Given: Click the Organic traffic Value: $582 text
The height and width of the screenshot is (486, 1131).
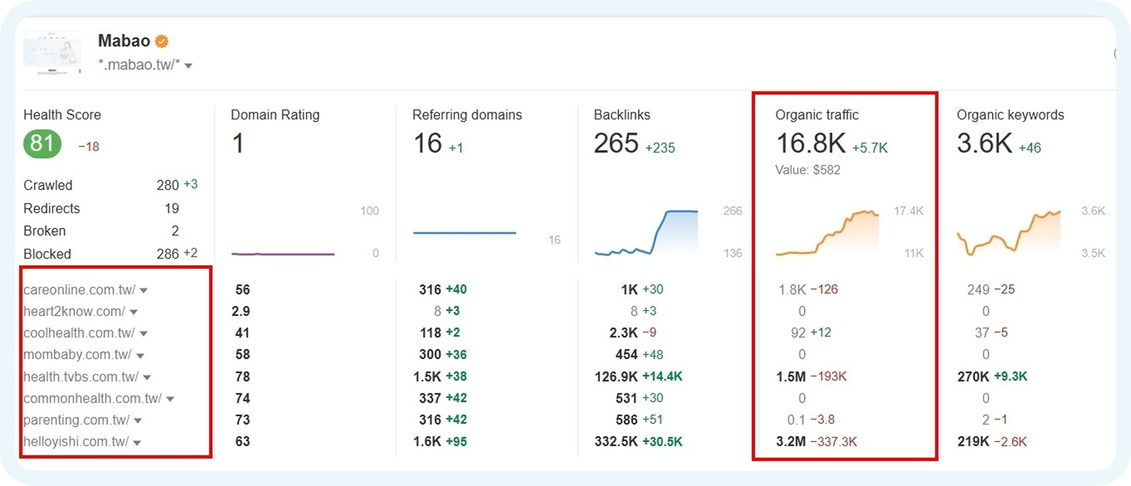Looking at the screenshot, I should pos(807,170).
